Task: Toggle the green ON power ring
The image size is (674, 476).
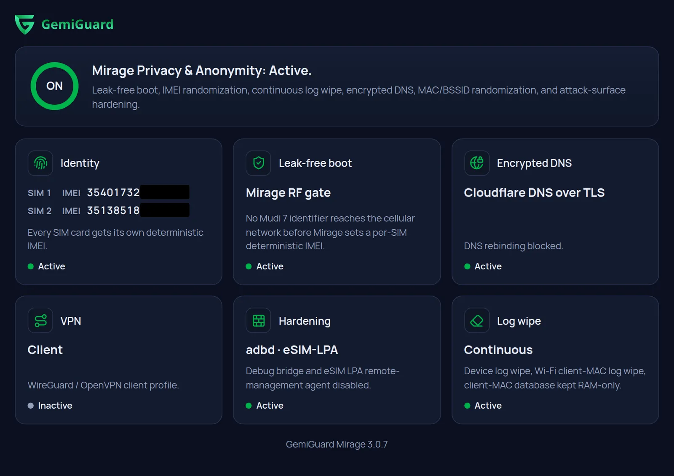Action: [x=54, y=86]
